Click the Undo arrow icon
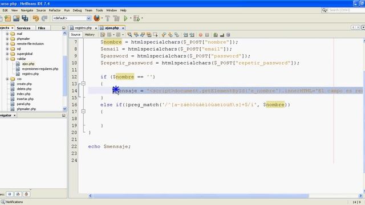Image resolution: width=365 pixels, height=205 pixels. [35, 18]
